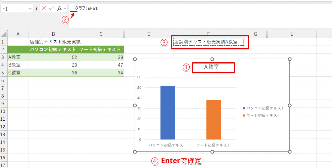
Task: Click chart's bottom-left resize handle
Action: click(x=135, y=152)
